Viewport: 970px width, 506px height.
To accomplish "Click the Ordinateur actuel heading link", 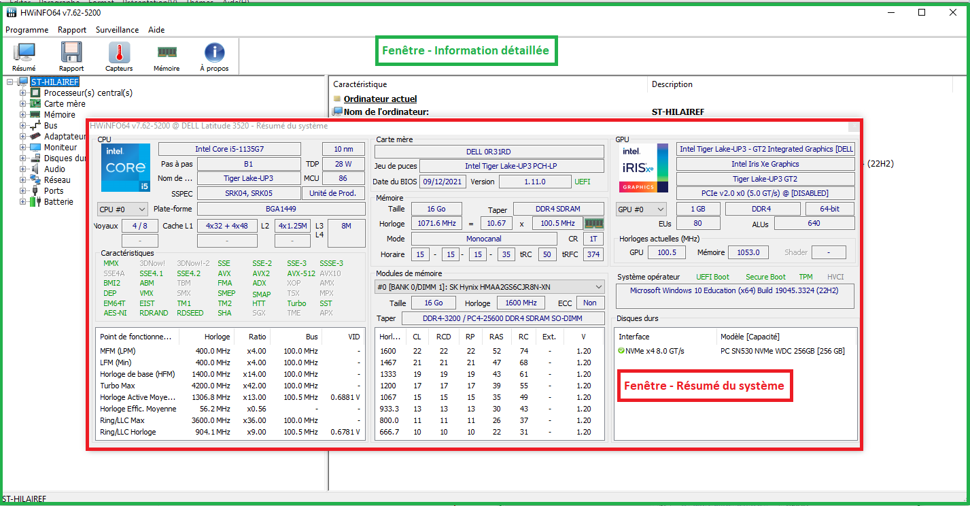I will coord(380,99).
